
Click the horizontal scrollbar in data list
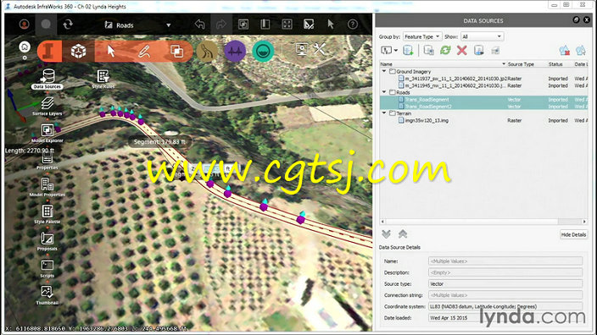pos(471,222)
